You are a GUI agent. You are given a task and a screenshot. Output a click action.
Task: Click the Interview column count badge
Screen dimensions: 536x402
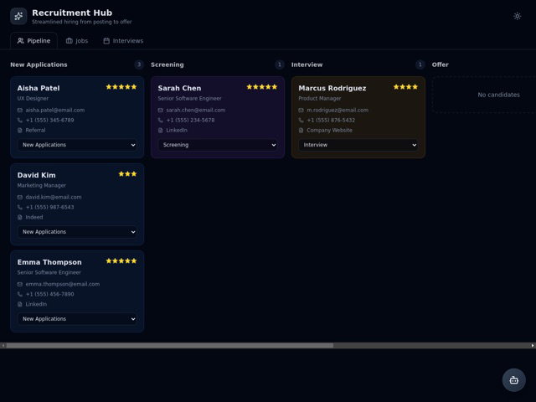click(420, 64)
